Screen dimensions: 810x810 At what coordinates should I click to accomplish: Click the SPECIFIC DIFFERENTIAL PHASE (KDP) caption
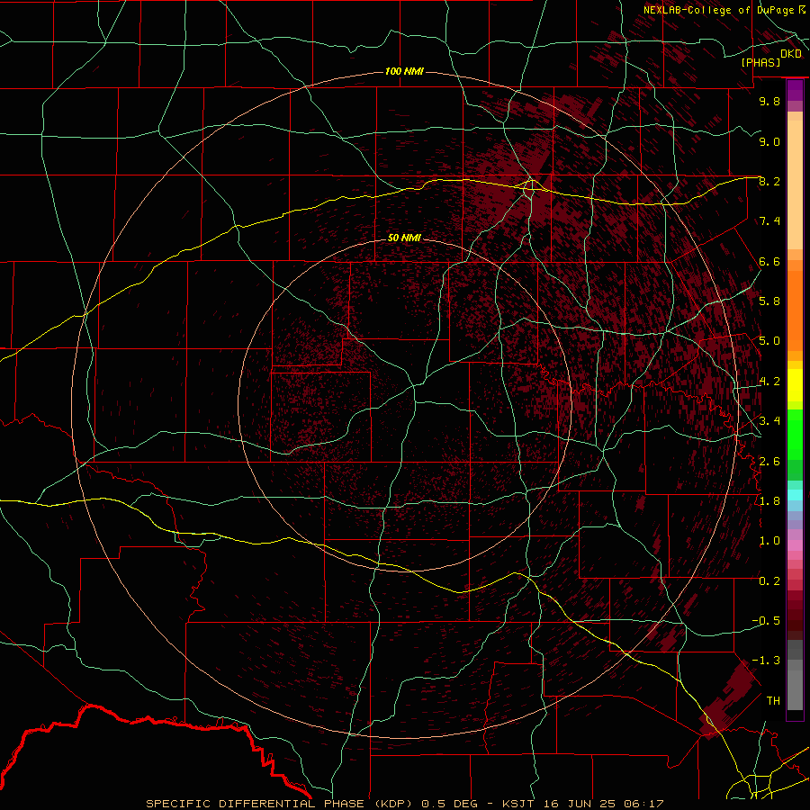tap(280, 804)
